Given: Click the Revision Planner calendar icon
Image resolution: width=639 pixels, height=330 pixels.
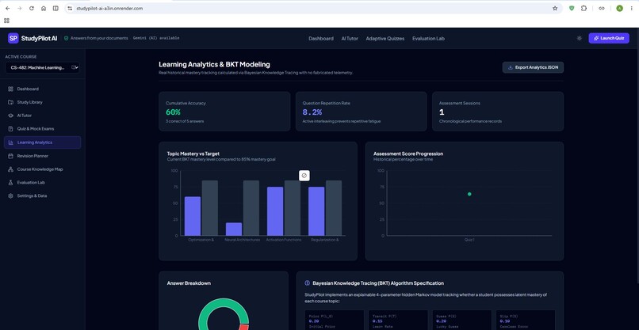Looking at the screenshot, I should pos(10,156).
